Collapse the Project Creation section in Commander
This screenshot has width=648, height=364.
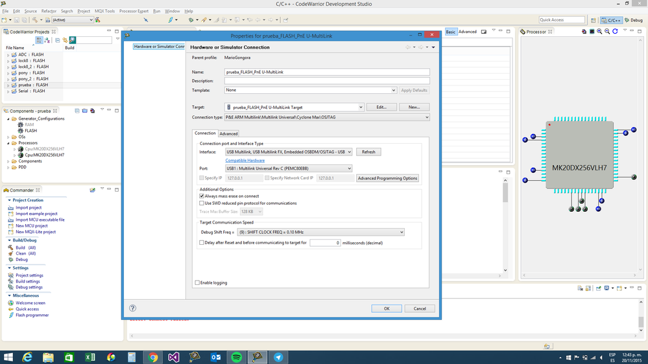pyautogui.click(x=10, y=200)
